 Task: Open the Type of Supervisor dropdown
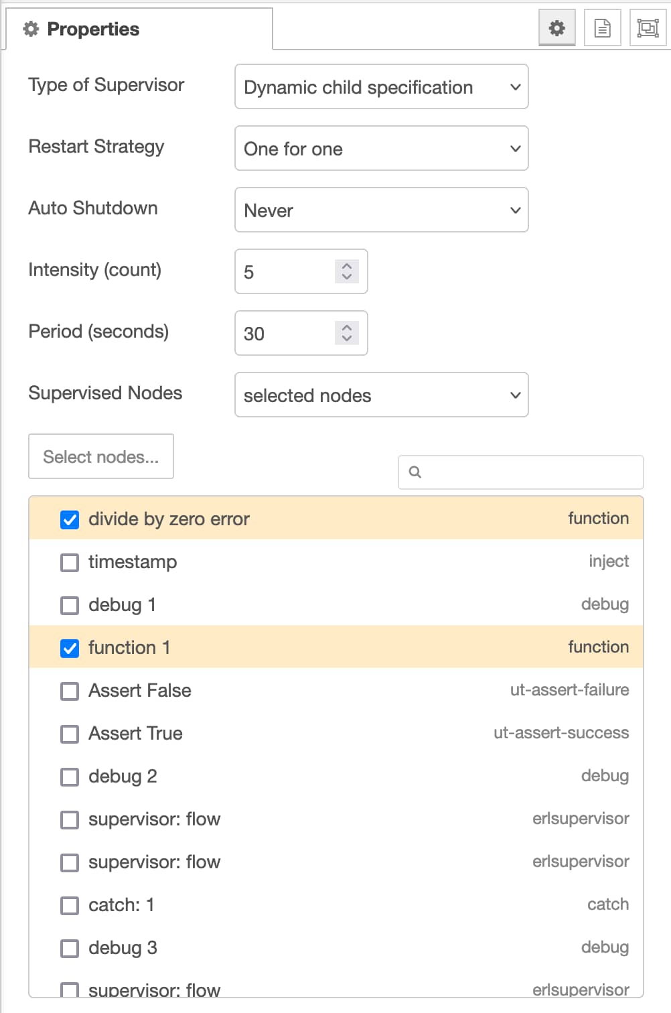pos(382,86)
